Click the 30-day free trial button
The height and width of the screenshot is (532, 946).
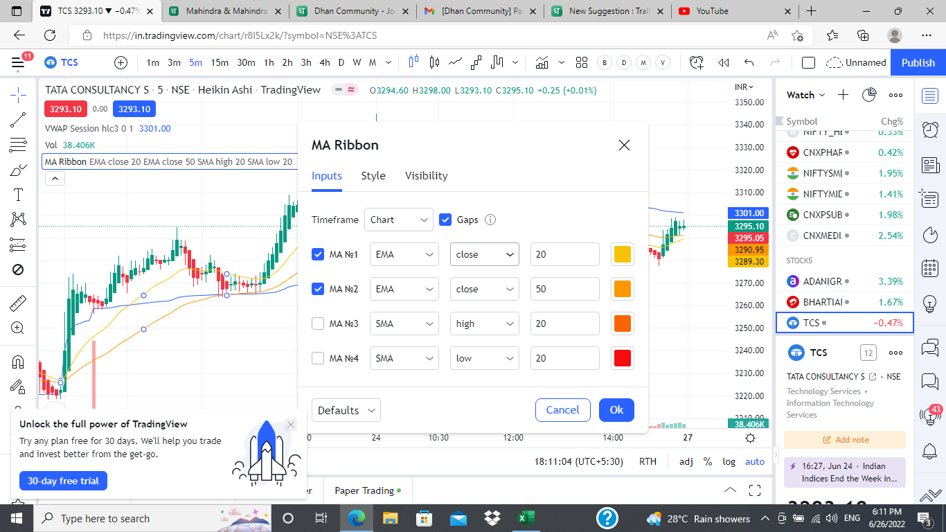click(63, 481)
